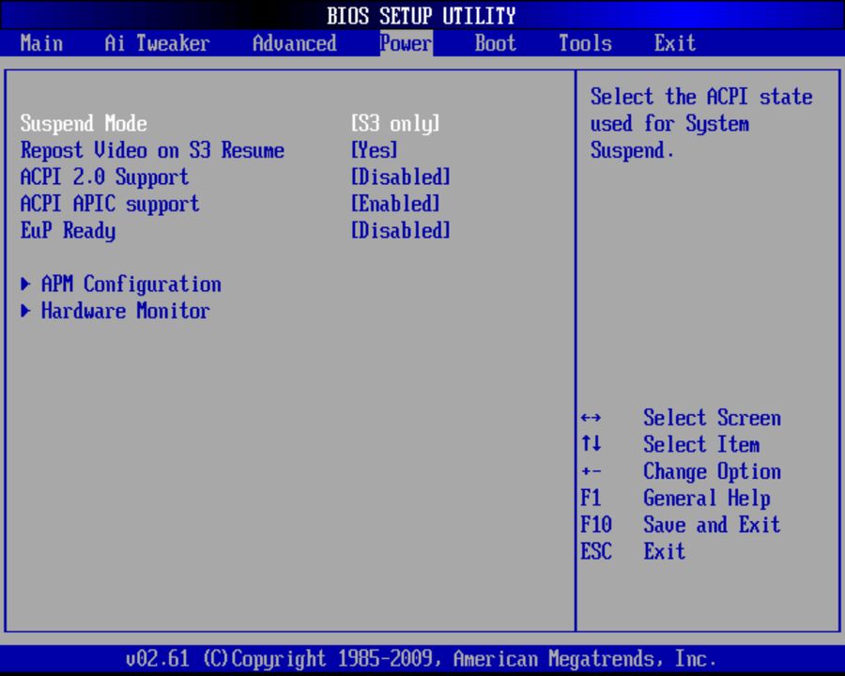Screen dimensions: 845x676
Task: Open the APM Configuration submenu
Action: coord(131,284)
